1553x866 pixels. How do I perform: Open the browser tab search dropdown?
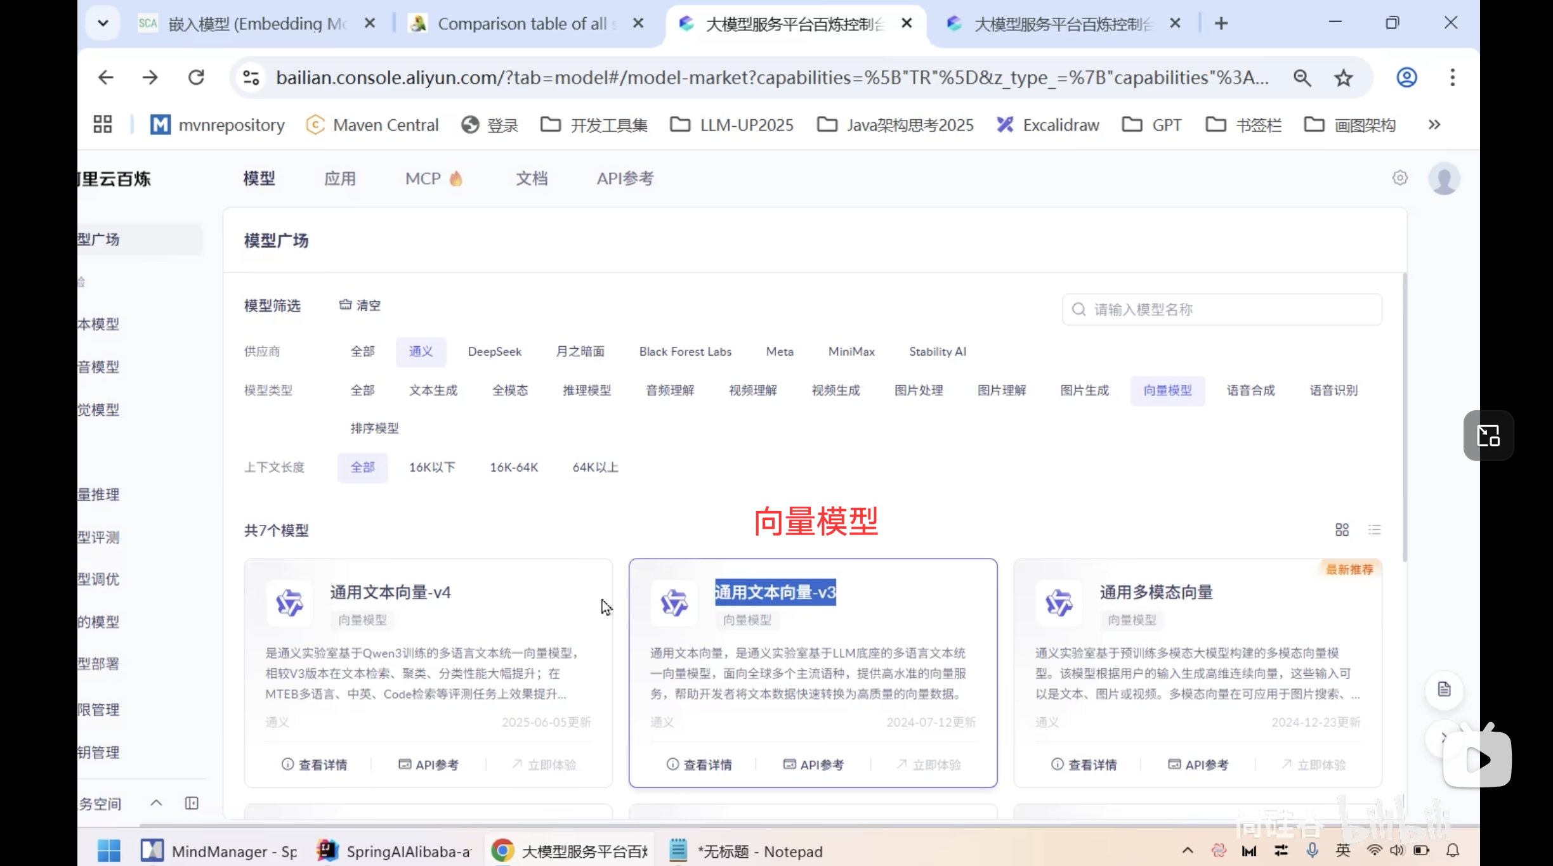102,23
